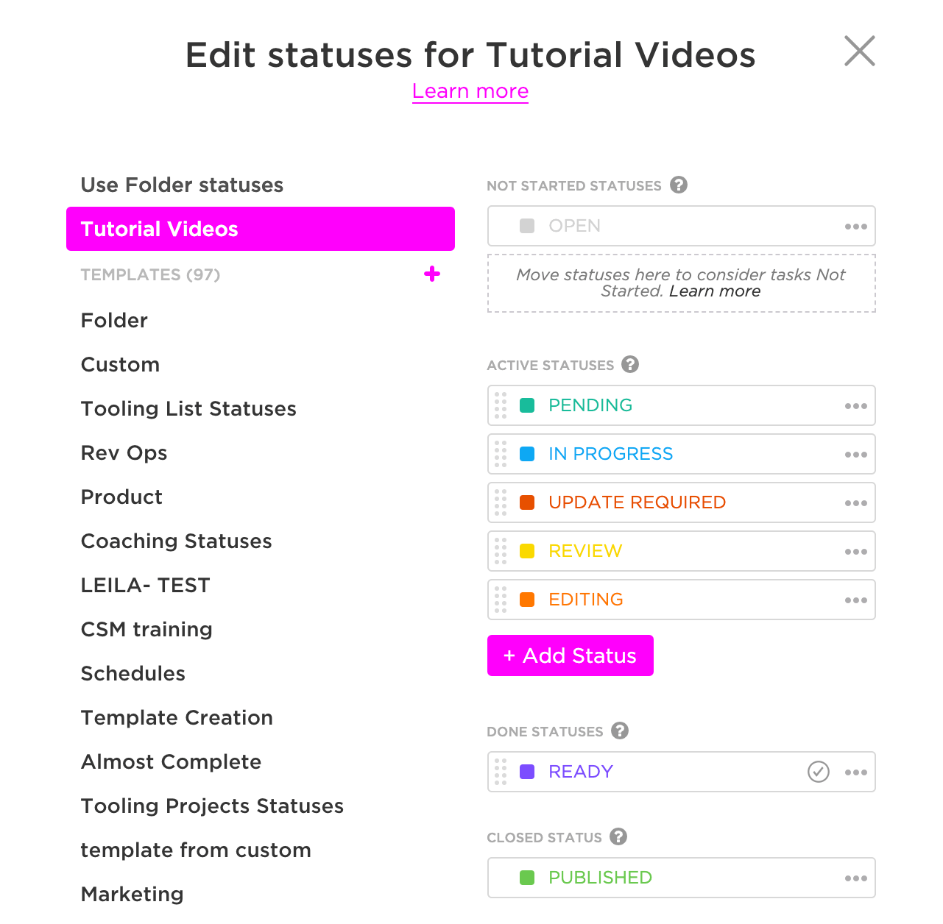Rename the PENDING status name
This screenshot has width=943, height=924.
(x=590, y=405)
